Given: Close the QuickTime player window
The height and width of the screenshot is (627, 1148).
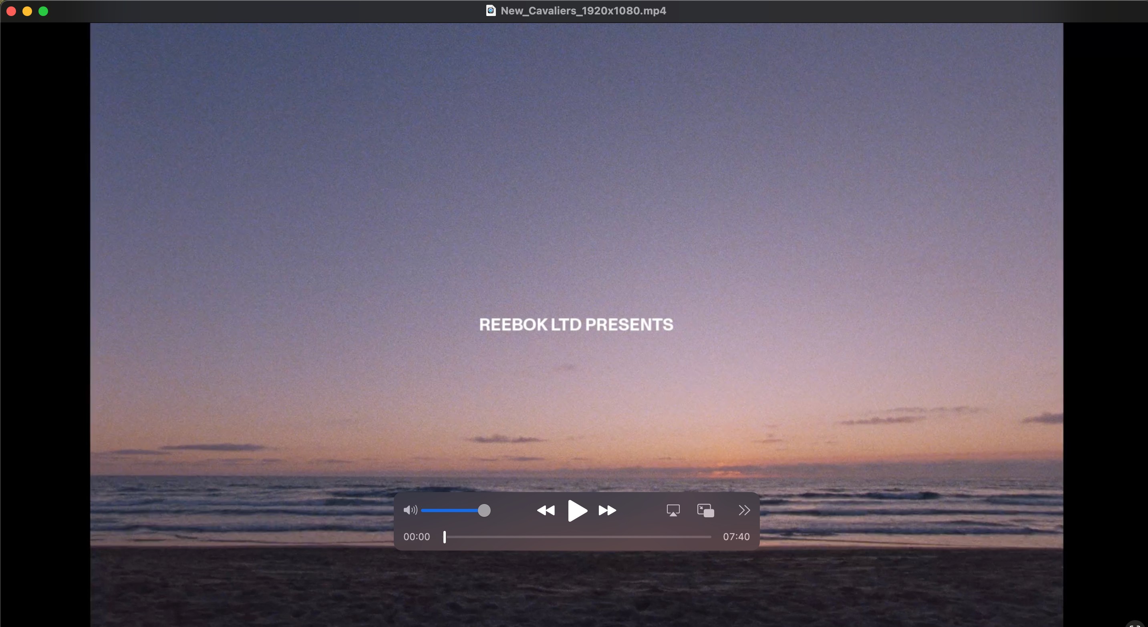Looking at the screenshot, I should point(11,11).
